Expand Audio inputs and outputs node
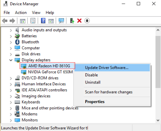 [x=11, y=30]
